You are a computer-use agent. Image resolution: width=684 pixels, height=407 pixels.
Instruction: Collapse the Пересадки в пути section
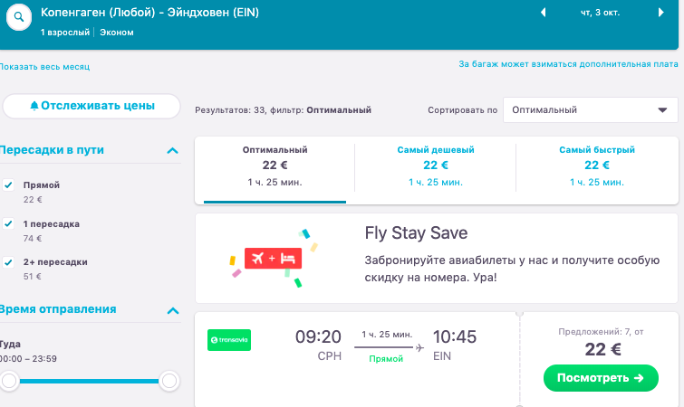(172, 150)
